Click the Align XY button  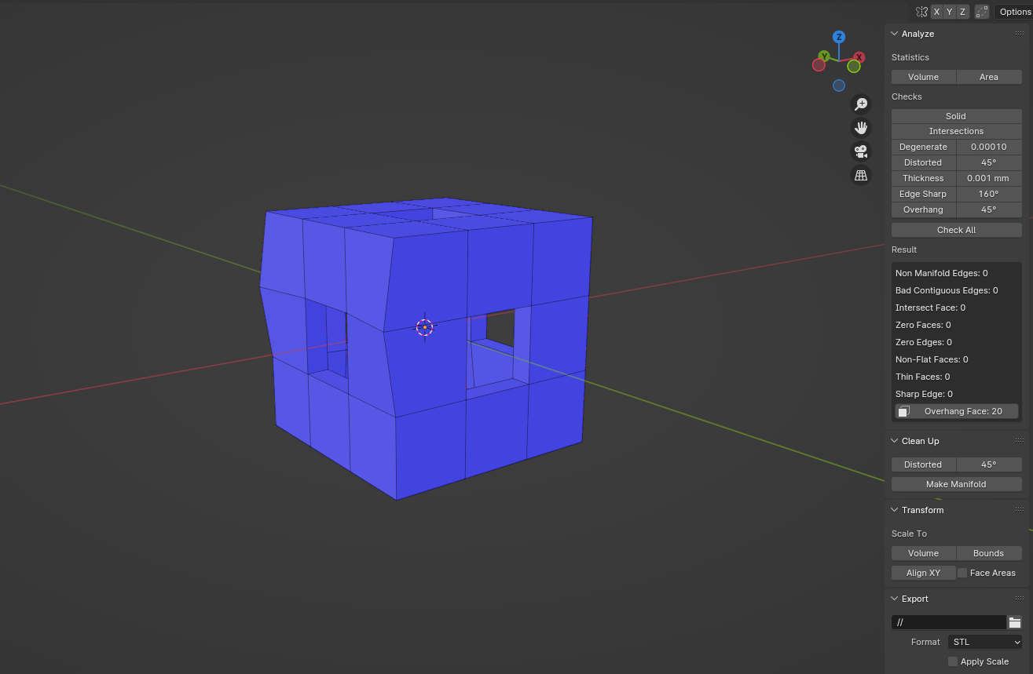coord(924,573)
